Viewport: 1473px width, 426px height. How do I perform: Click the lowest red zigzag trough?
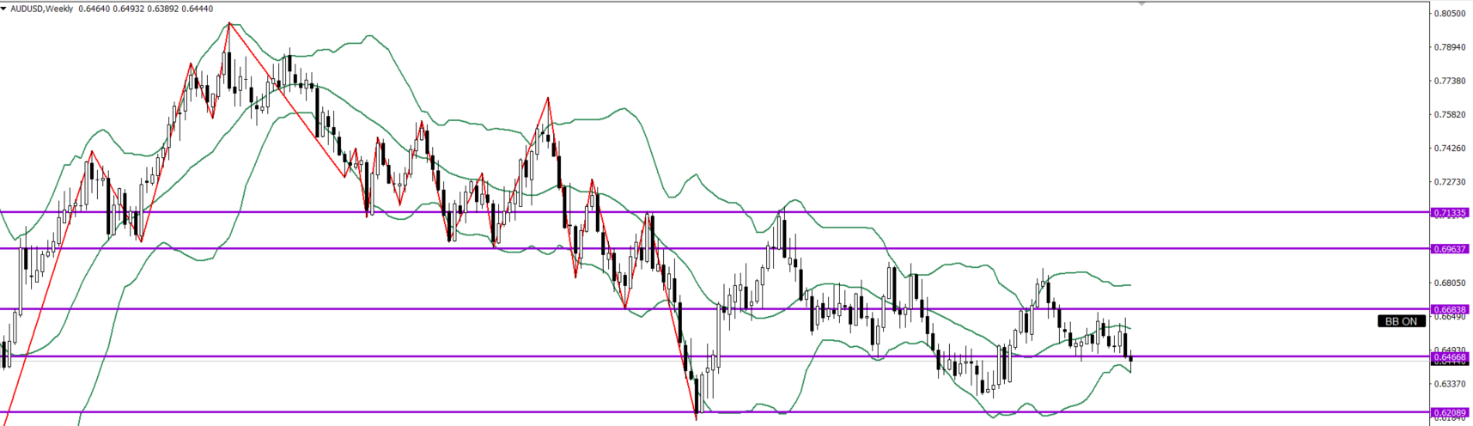point(697,417)
